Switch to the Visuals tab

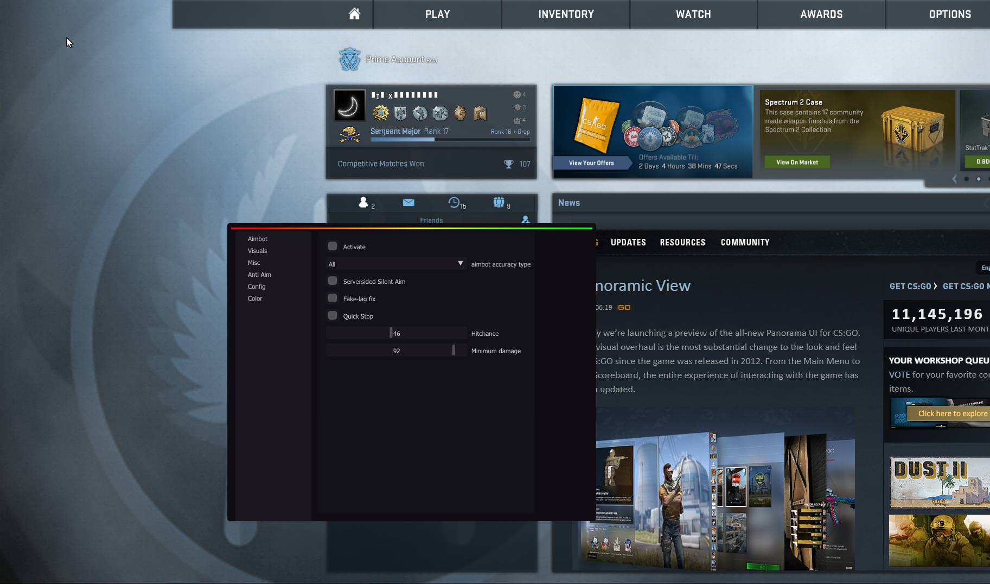[258, 251]
